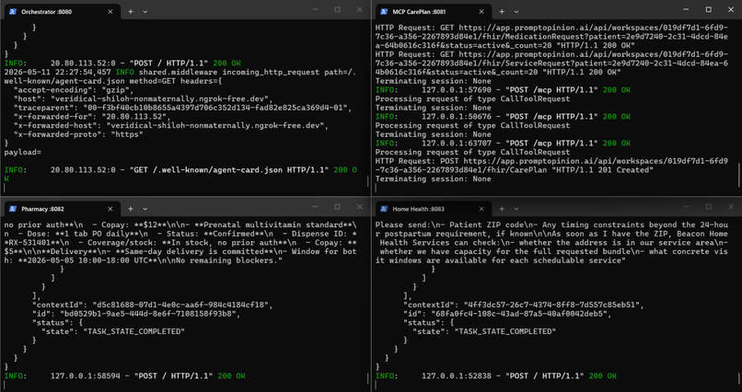
Task: Click scrollbar thumb in MCP CarePlan terminal
Action: tap(739, 175)
